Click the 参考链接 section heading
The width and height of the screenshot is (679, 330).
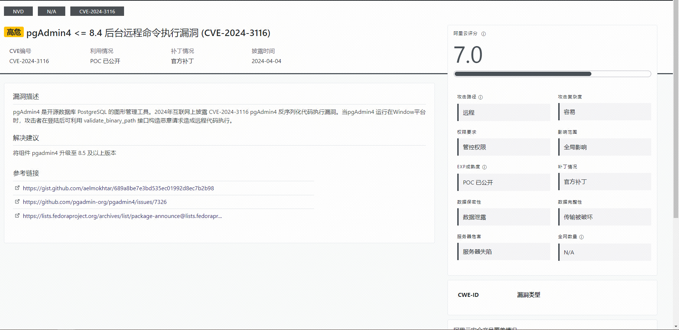[x=26, y=173]
